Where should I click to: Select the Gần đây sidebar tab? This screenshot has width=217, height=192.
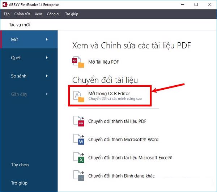point(29,94)
